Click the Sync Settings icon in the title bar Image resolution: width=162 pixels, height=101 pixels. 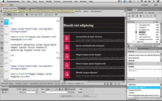point(156,5)
